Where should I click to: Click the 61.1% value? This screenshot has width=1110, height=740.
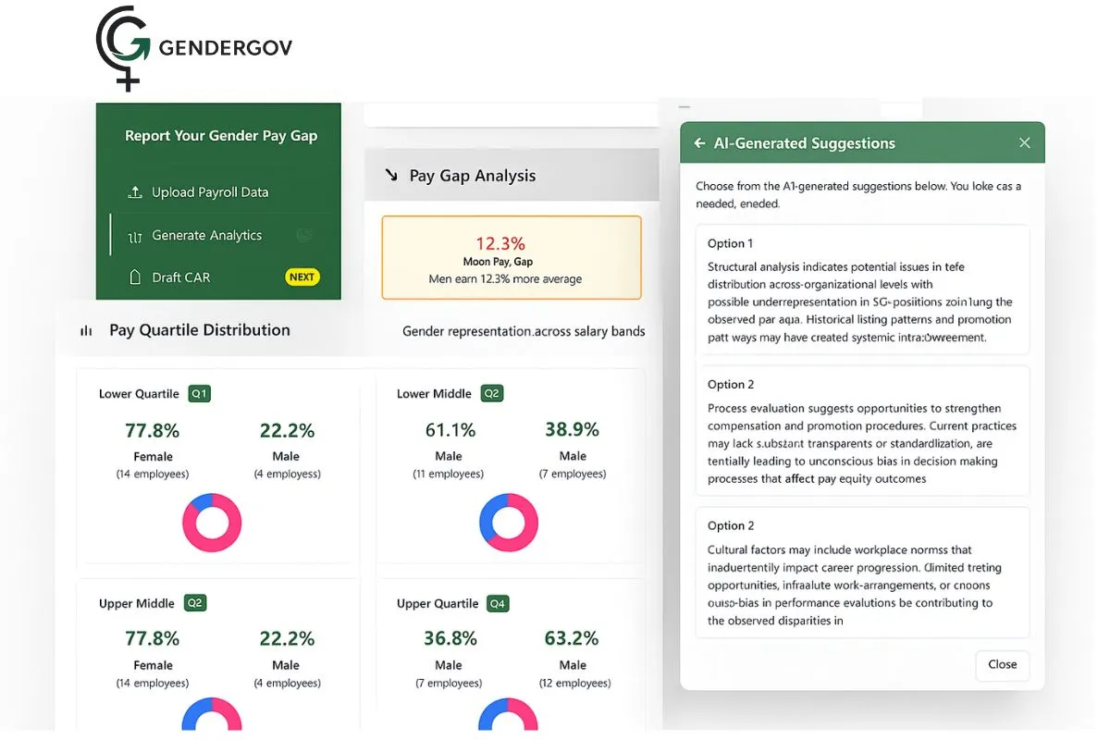(450, 430)
